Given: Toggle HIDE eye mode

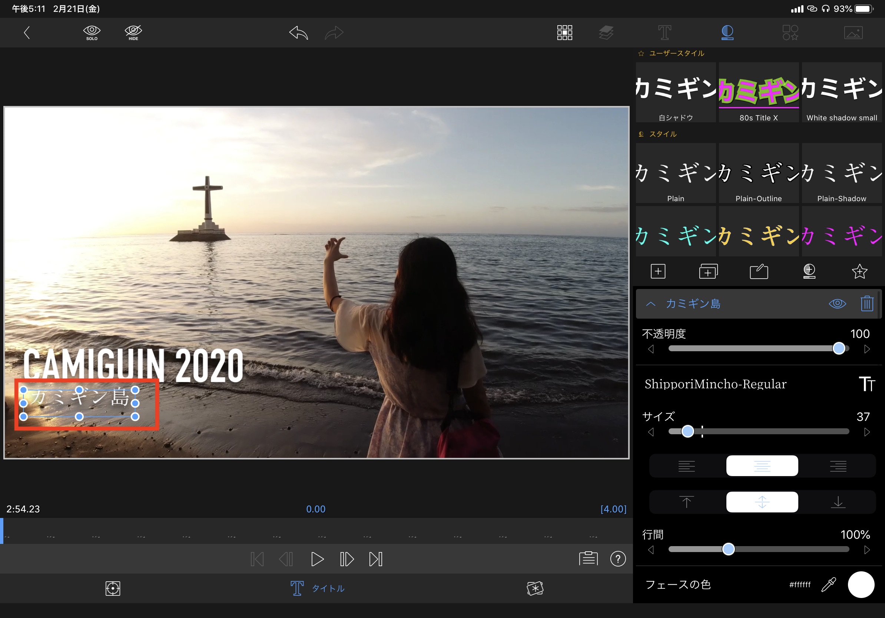Looking at the screenshot, I should 133,33.
